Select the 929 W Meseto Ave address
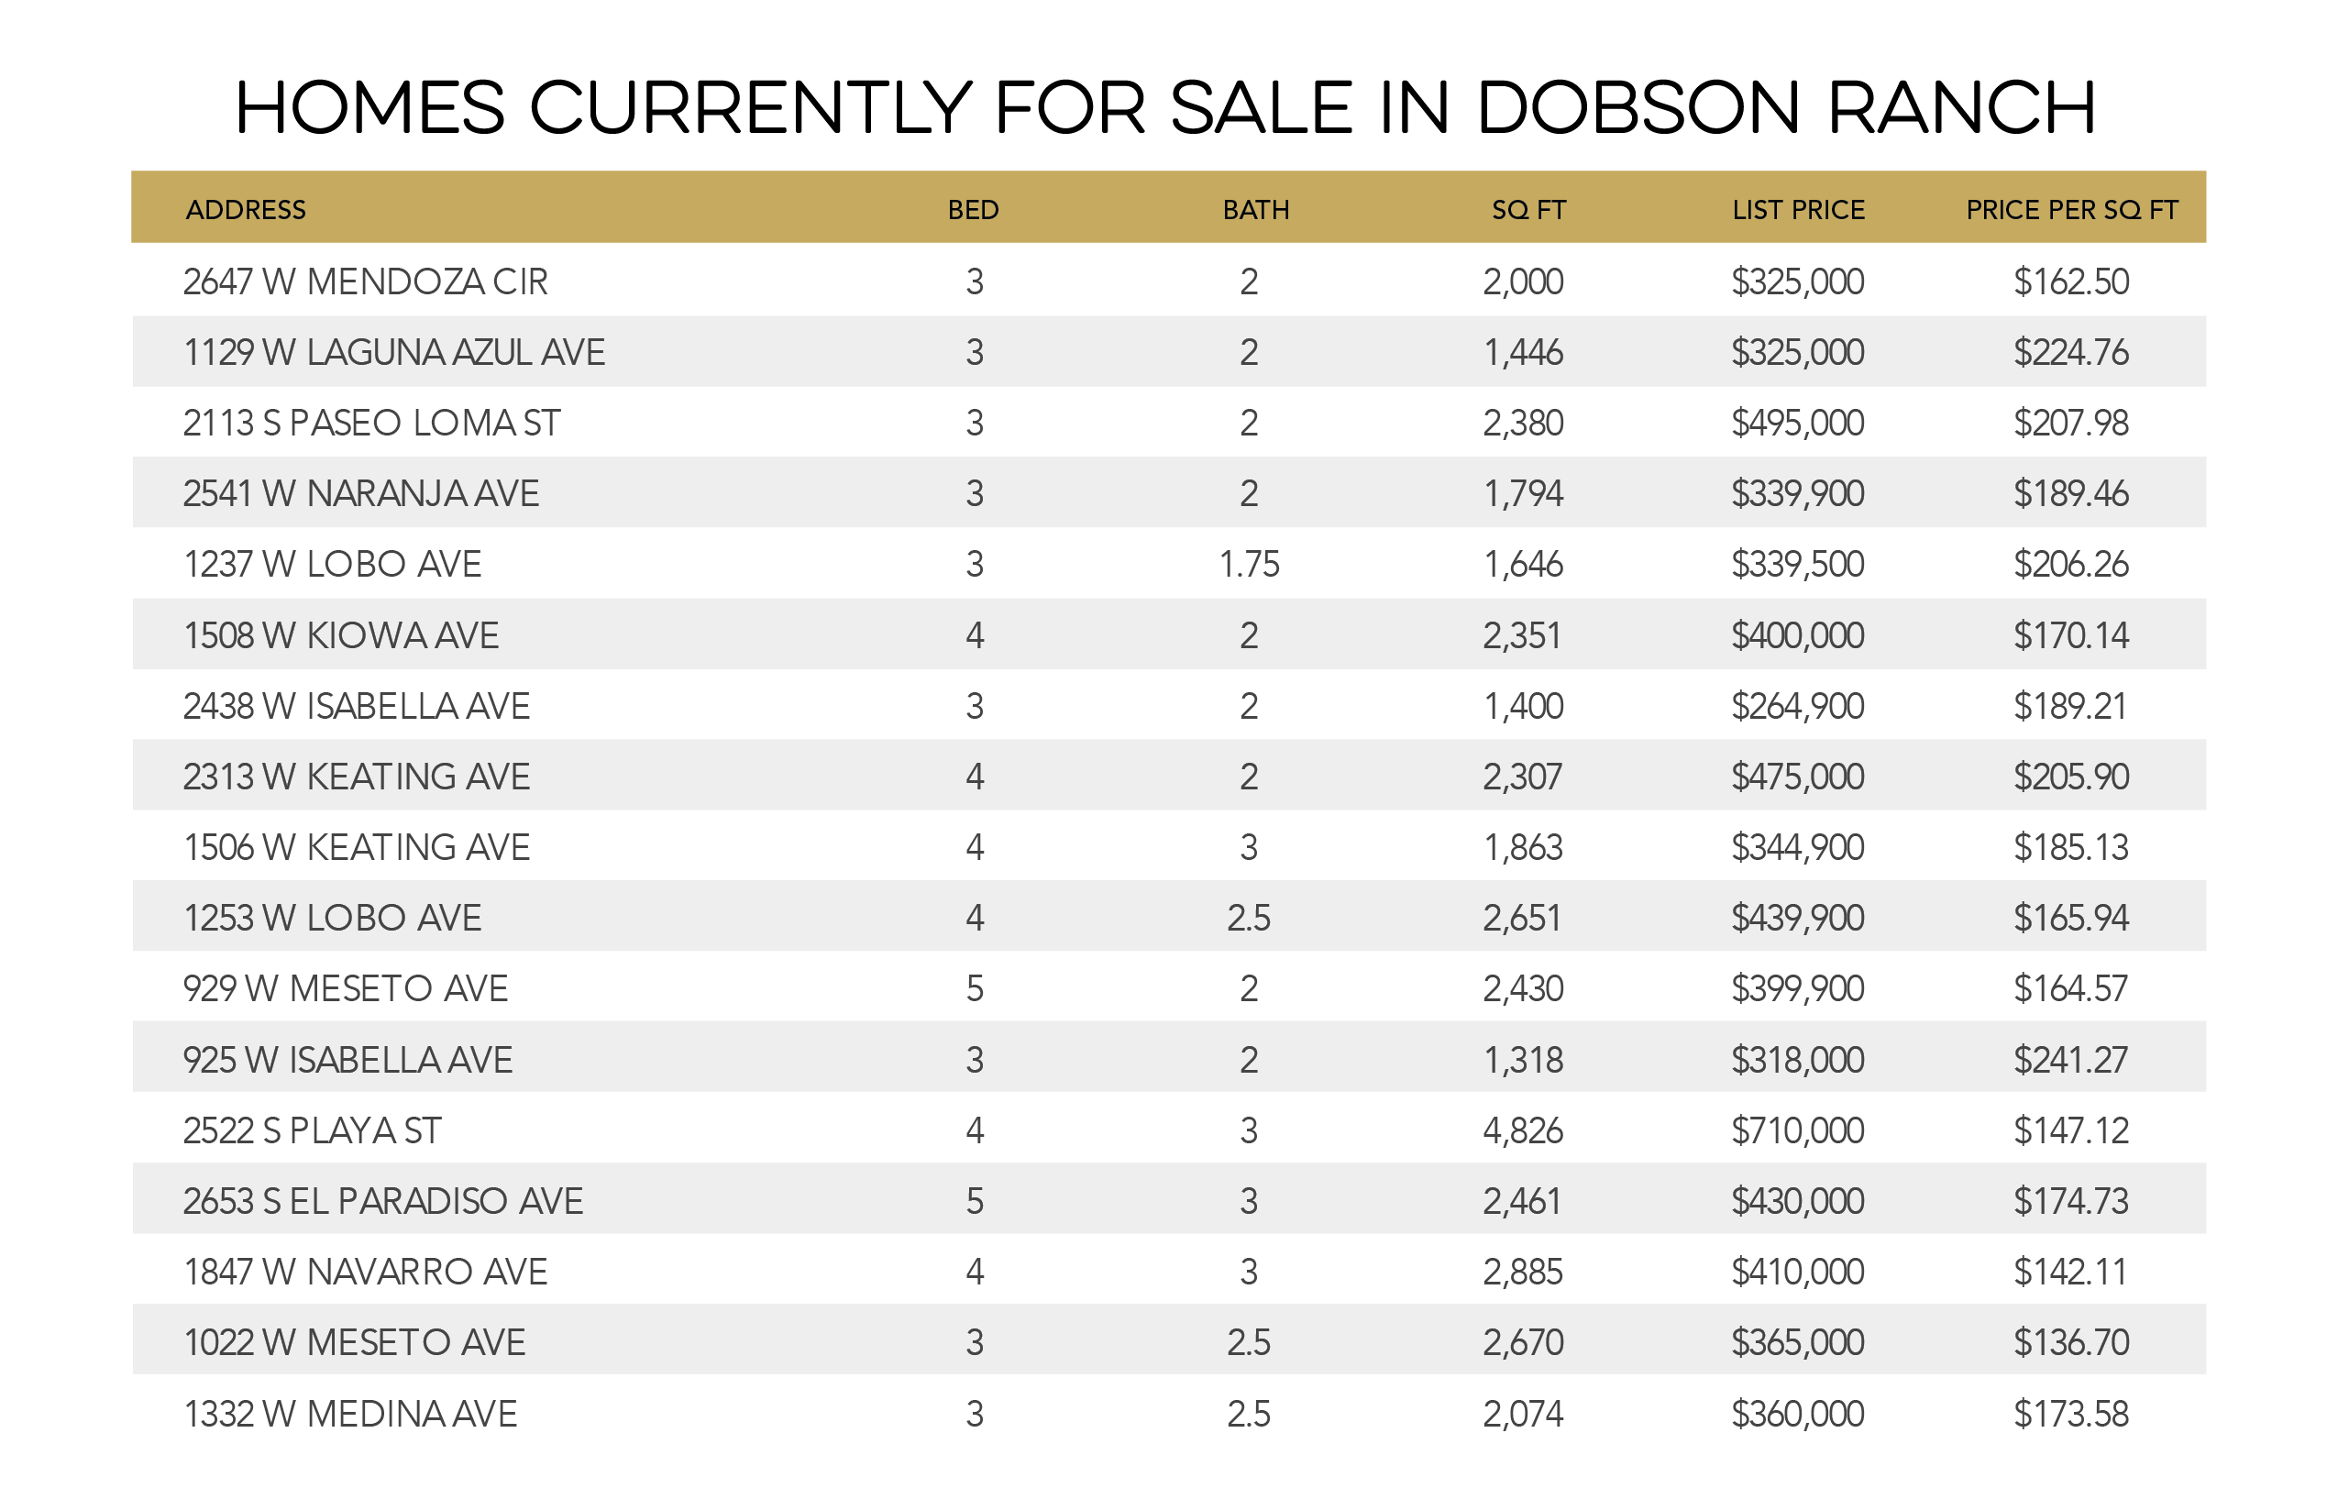 345,989
